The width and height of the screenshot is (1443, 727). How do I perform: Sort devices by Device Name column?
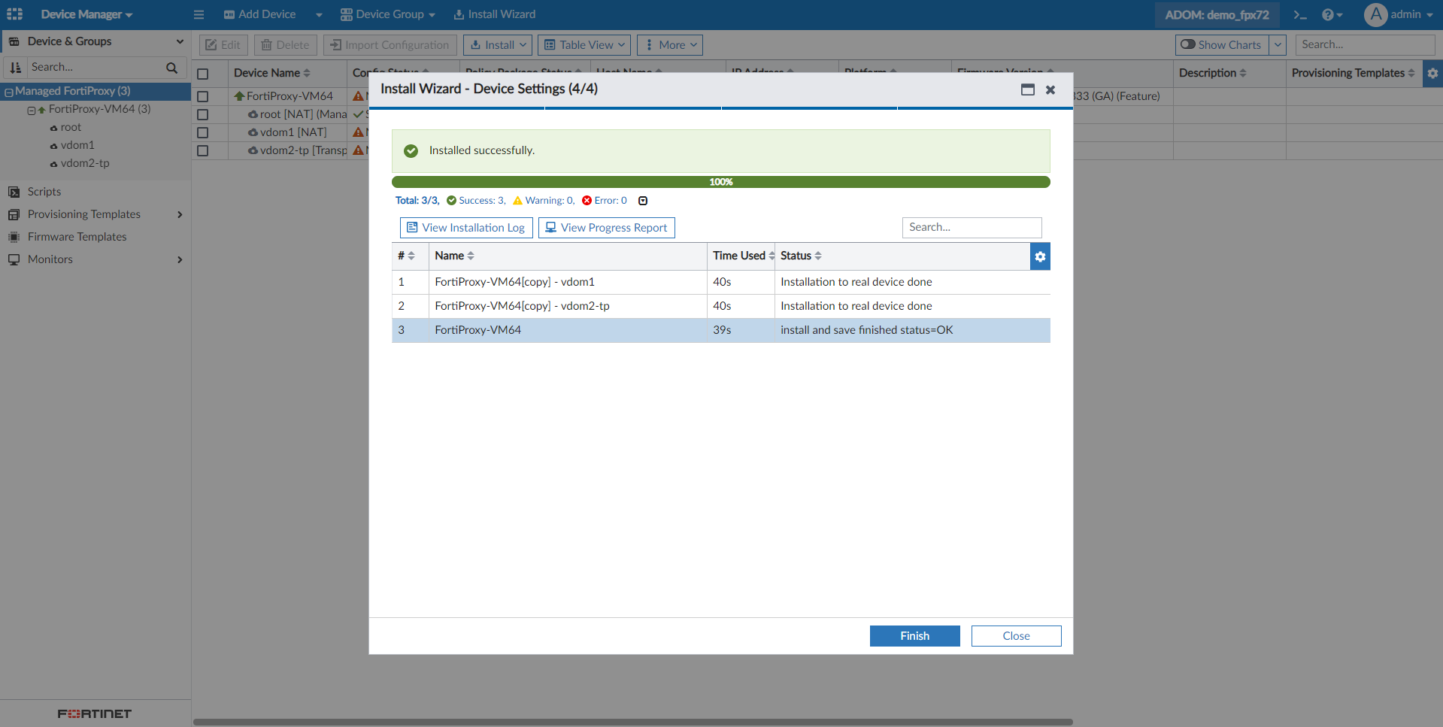[x=307, y=73]
